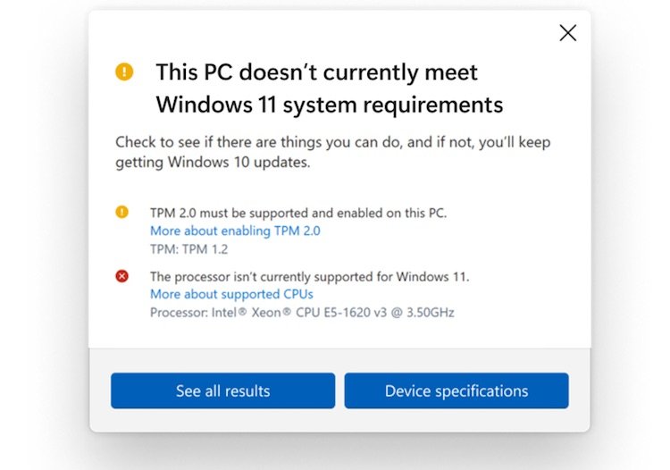
Task: Click the '3.50GHz' text in processor details
Action: pyautogui.click(x=431, y=313)
